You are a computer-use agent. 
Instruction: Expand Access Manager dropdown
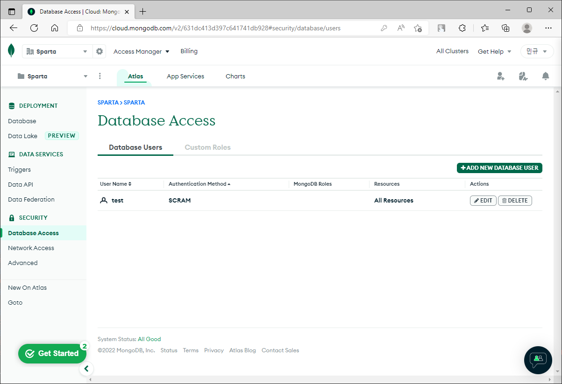point(142,51)
